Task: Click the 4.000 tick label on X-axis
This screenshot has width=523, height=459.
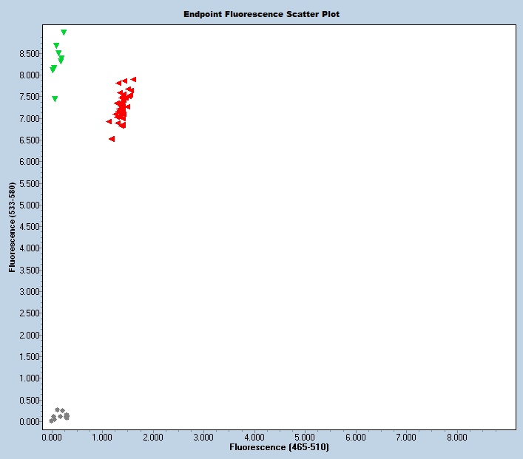Action: pos(254,438)
